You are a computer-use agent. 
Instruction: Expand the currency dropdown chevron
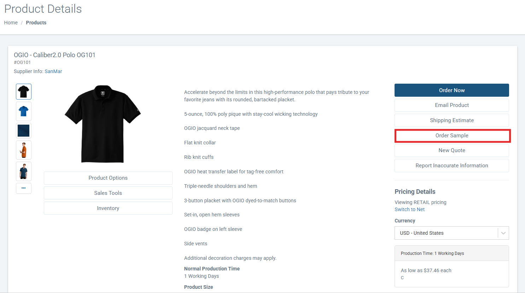503,233
